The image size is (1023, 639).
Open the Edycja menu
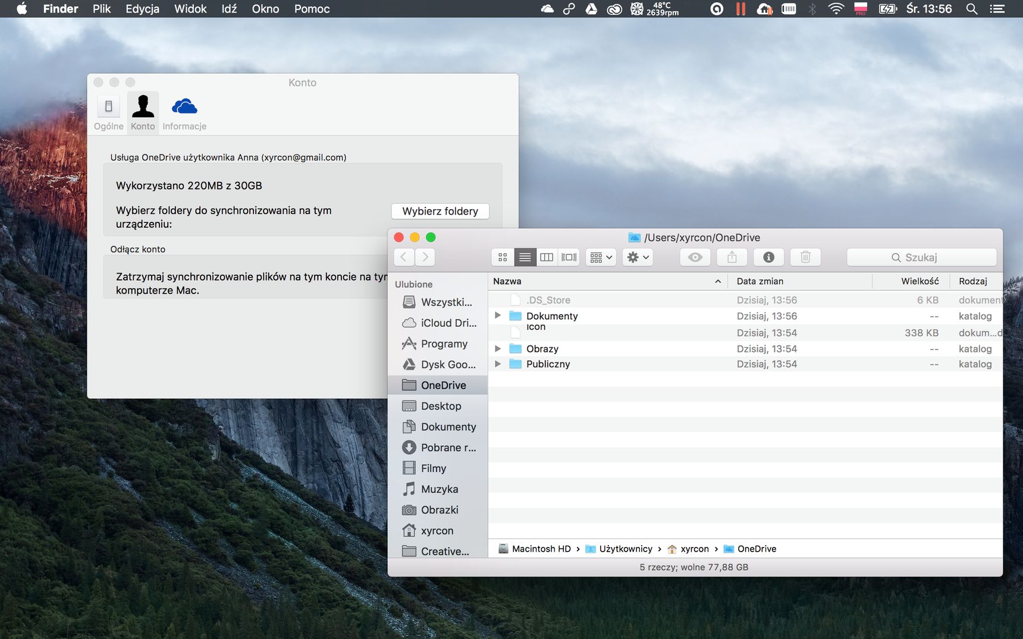[x=142, y=9]
